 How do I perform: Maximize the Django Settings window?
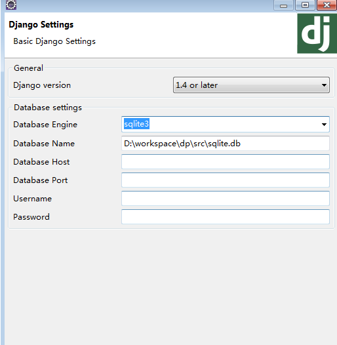tap(305, 5)
